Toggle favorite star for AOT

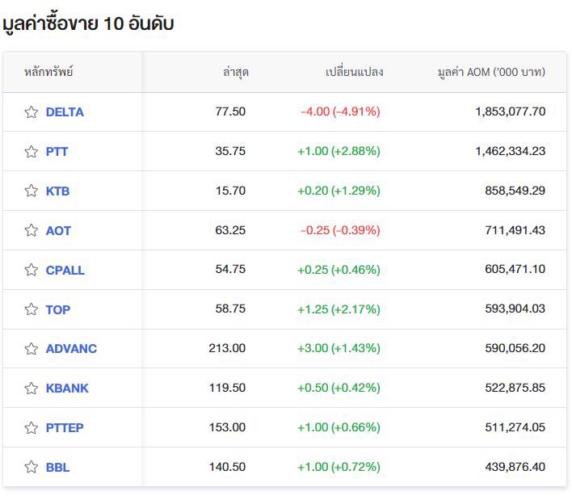coord(32,230)
